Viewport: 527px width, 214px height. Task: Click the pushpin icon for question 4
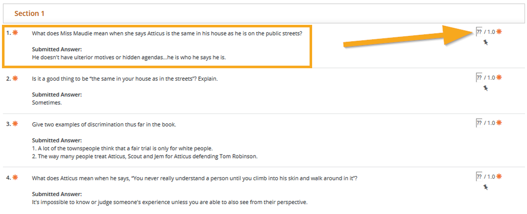click(485, 187)
